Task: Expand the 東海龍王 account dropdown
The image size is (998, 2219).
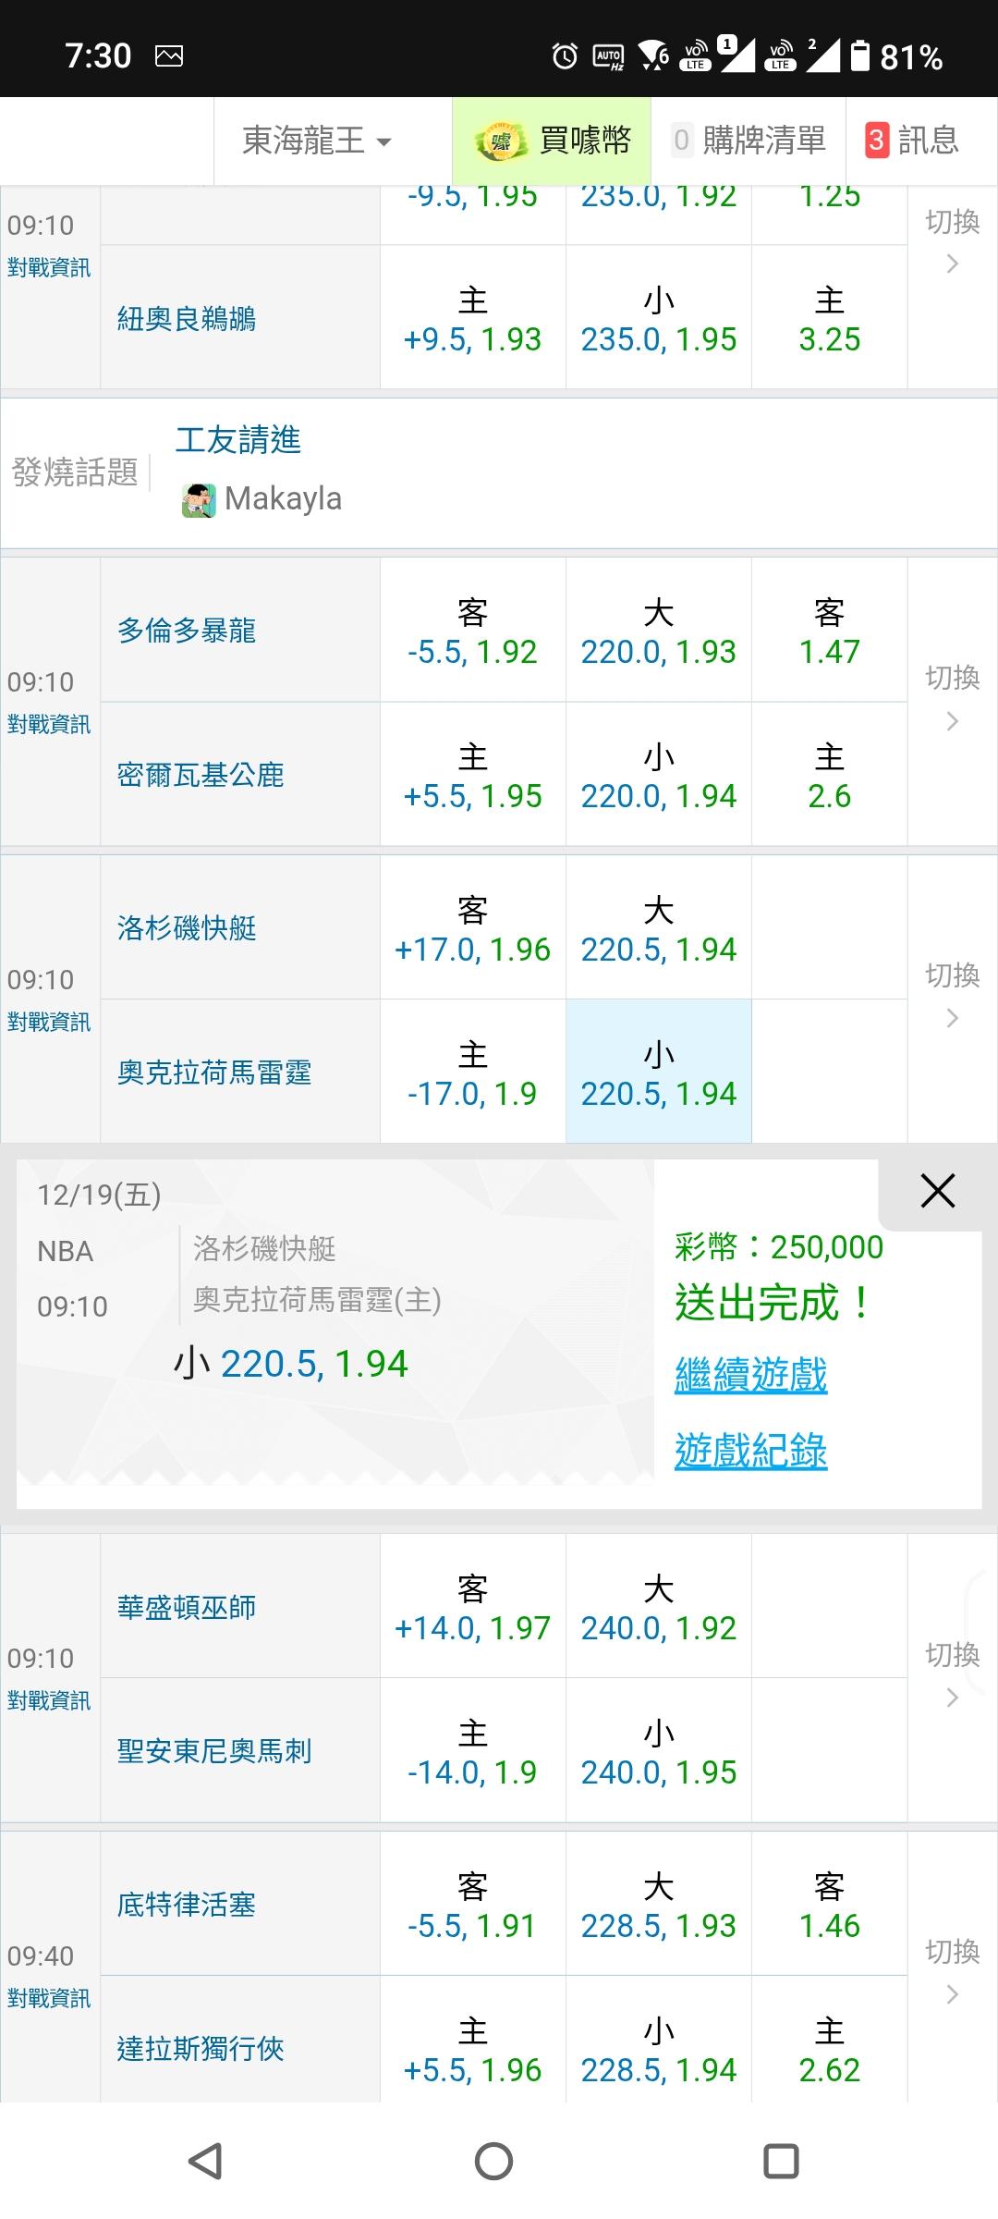Action: click(x=317, y=141)
